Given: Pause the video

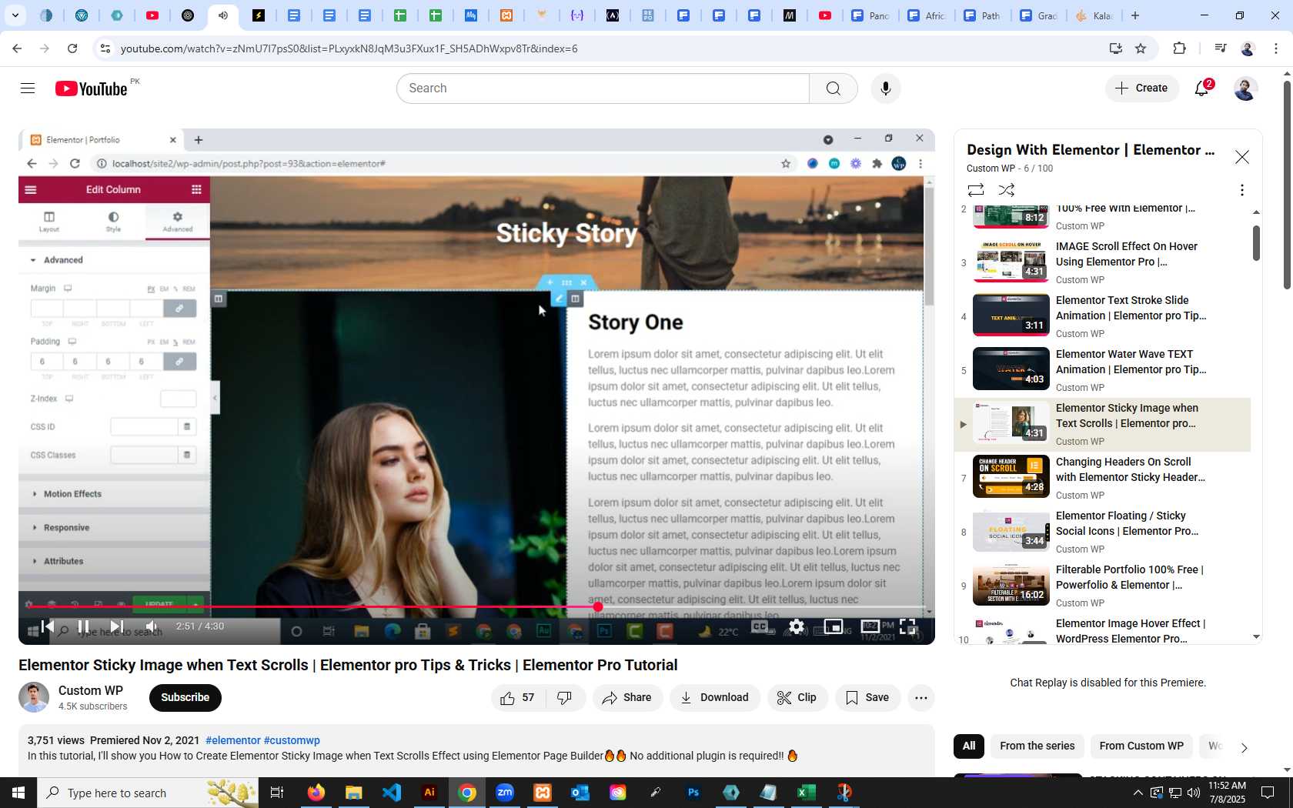Looking at the screenshot, I should click(83, 626).
